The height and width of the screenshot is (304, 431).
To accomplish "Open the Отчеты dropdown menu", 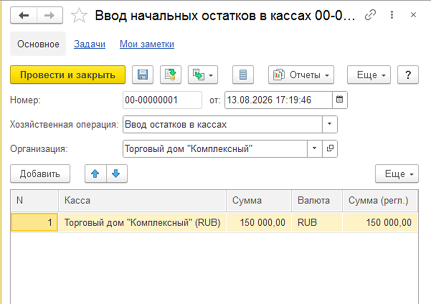I will (x=301, y=75).
